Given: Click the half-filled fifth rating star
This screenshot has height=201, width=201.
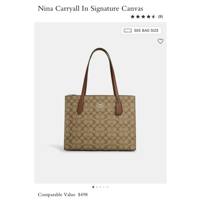Looking at the screenshot, I should (x=154, y=17).
